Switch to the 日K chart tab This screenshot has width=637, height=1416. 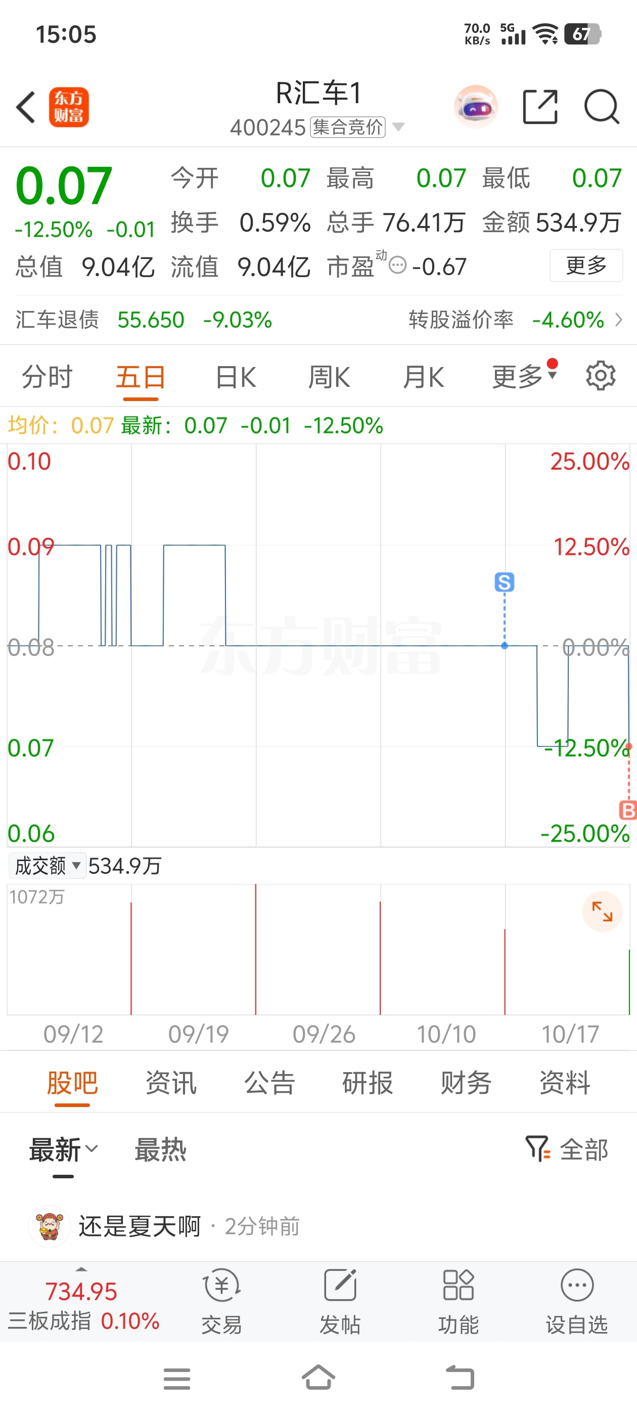pos(236,378)
